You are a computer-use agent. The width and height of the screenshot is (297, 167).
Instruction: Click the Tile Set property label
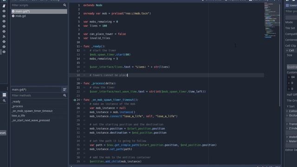tap(290, 28)
